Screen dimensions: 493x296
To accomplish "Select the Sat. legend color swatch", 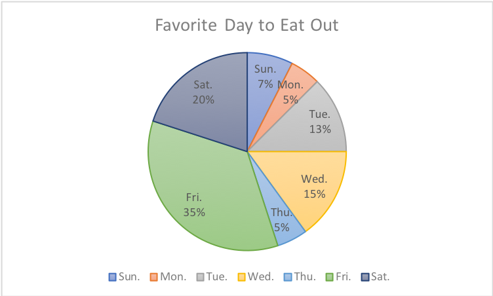I will coord(365,277).
